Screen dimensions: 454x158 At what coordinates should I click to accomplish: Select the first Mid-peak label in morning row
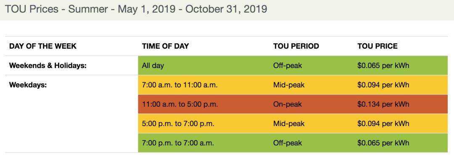[x=289, y=85]
